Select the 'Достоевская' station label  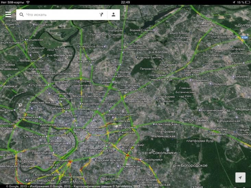click(120, 121)
